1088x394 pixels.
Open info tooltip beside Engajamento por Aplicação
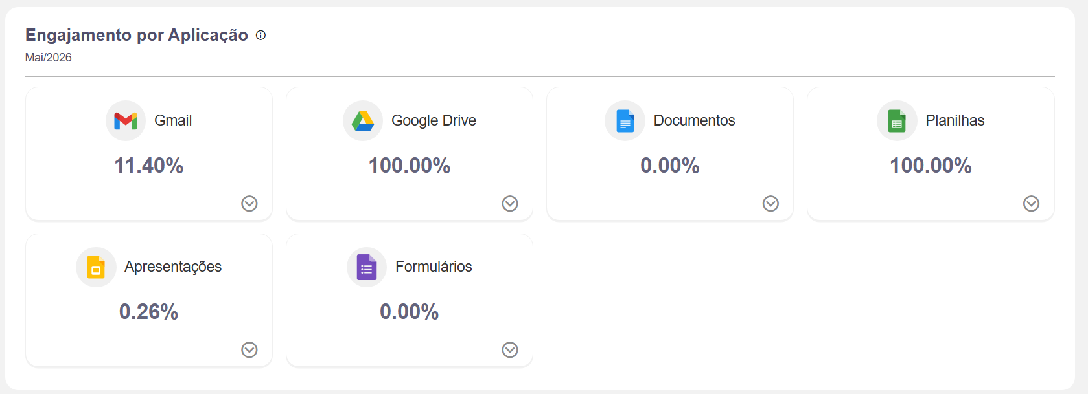tap(260, 36)
